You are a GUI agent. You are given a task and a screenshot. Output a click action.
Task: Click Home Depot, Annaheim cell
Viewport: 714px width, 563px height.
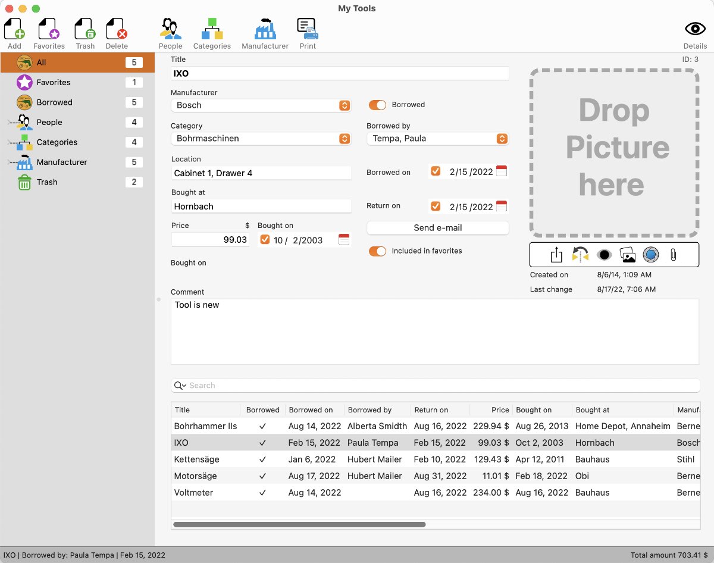coord(622,426)
